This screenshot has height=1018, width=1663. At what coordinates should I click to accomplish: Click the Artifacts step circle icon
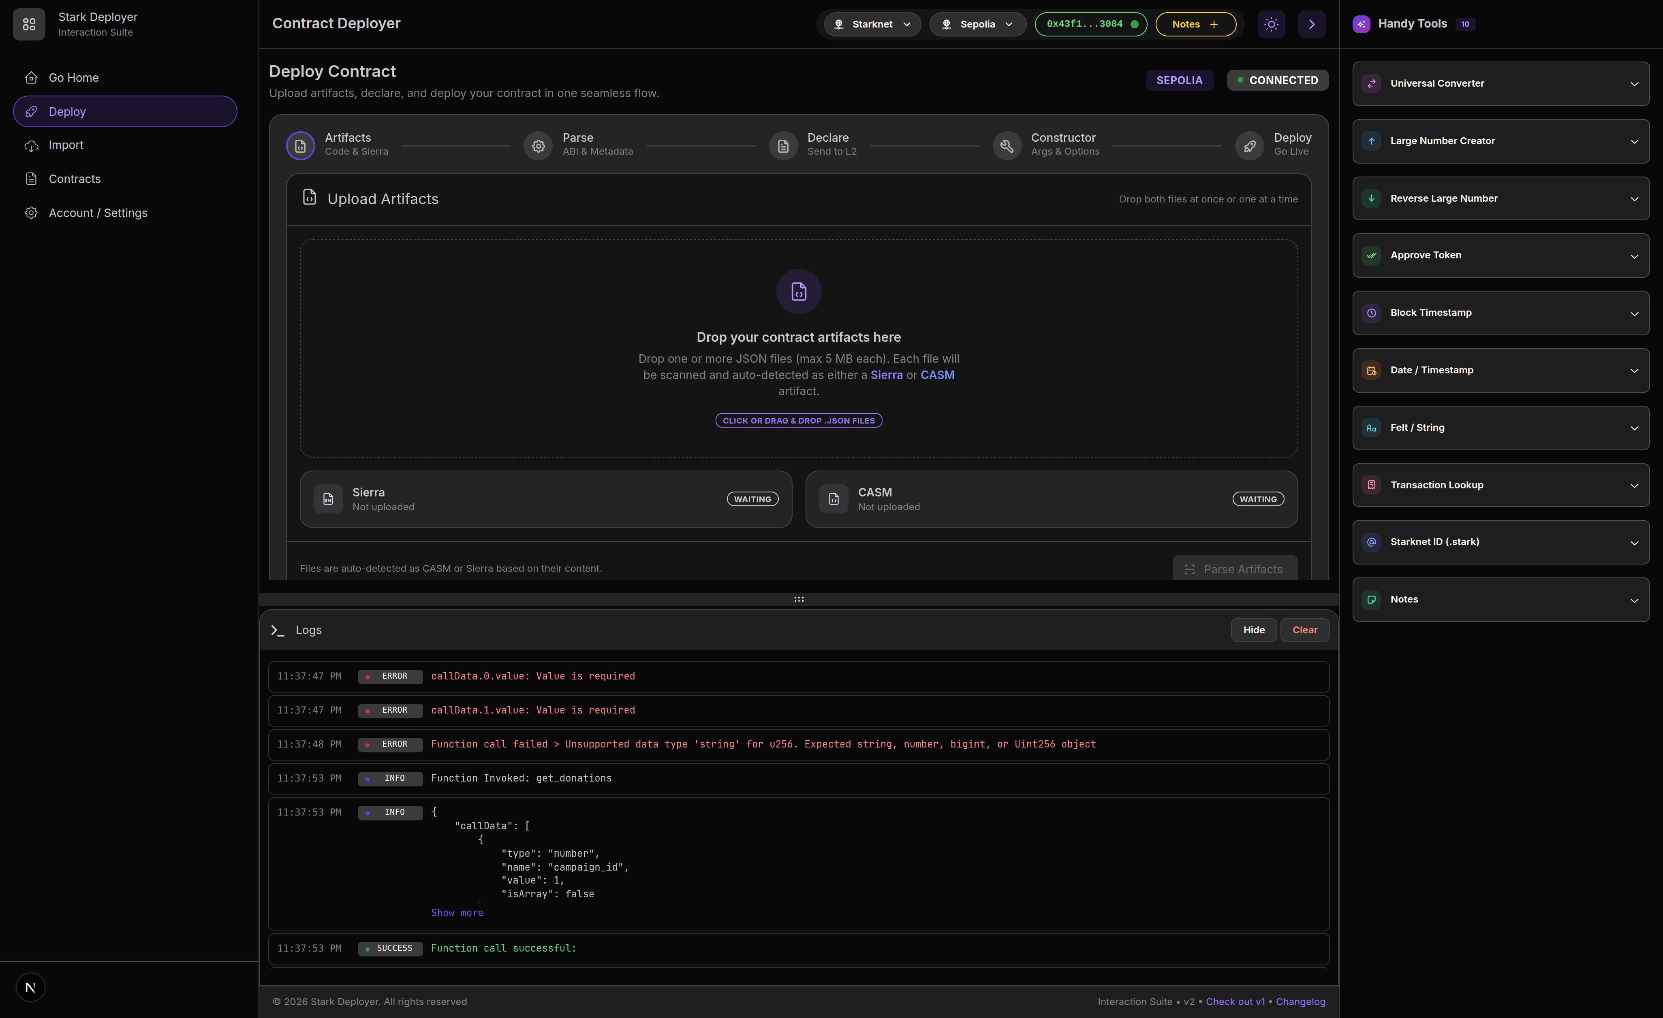tap(300, 146)
